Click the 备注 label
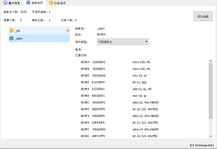 [78, 49]
